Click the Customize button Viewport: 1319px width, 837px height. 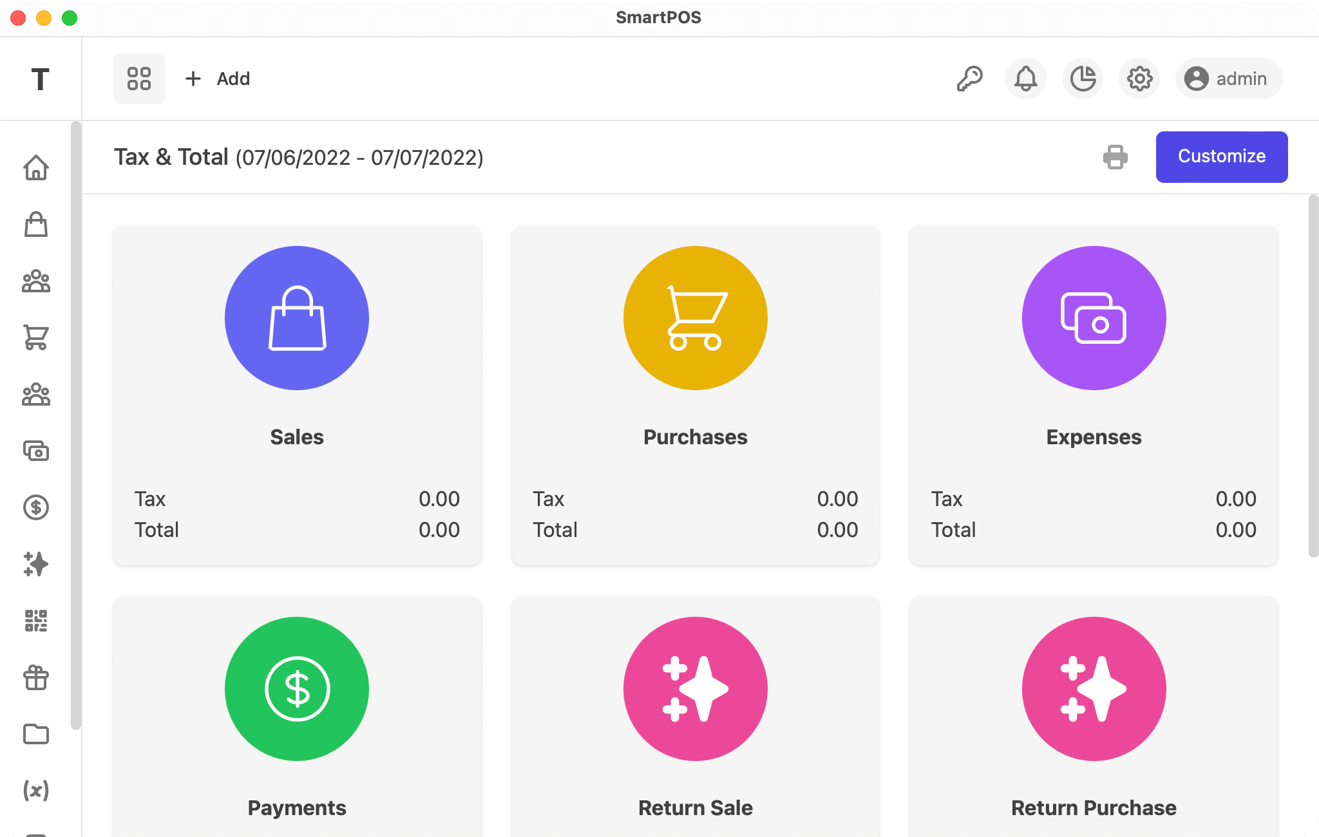[1221, 157]
